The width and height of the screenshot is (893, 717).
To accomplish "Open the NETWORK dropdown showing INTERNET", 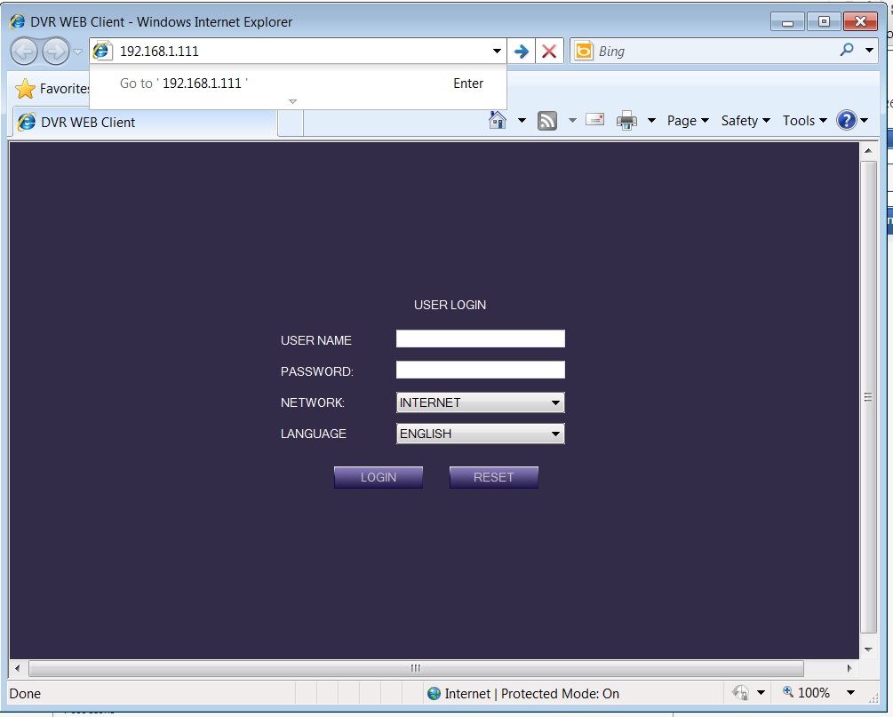I will (x=481, y=402).
